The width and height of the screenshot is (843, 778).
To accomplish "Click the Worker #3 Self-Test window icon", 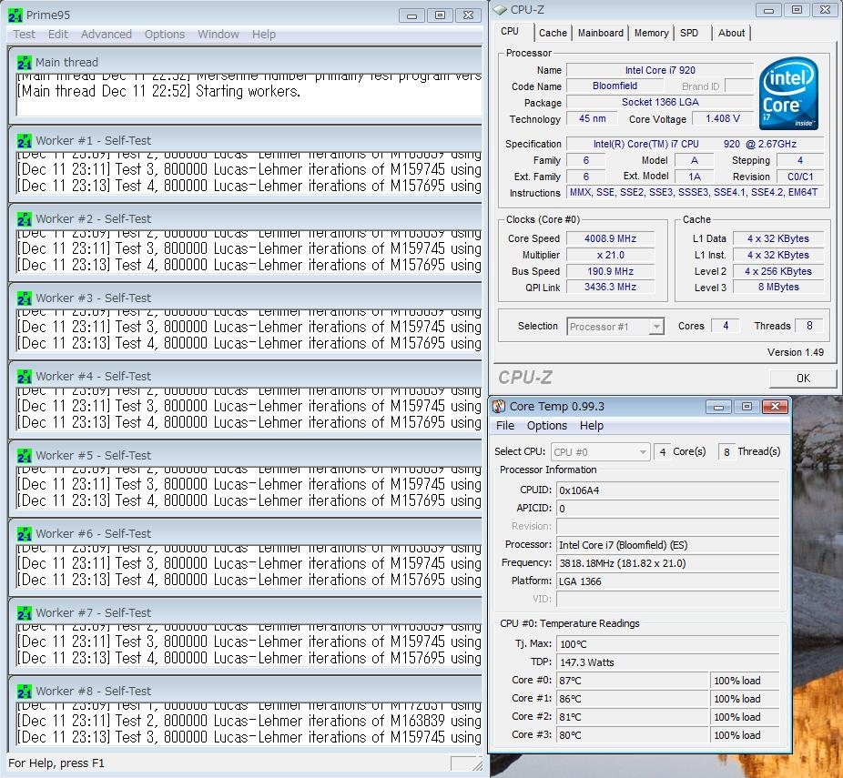I will (25, 298).
